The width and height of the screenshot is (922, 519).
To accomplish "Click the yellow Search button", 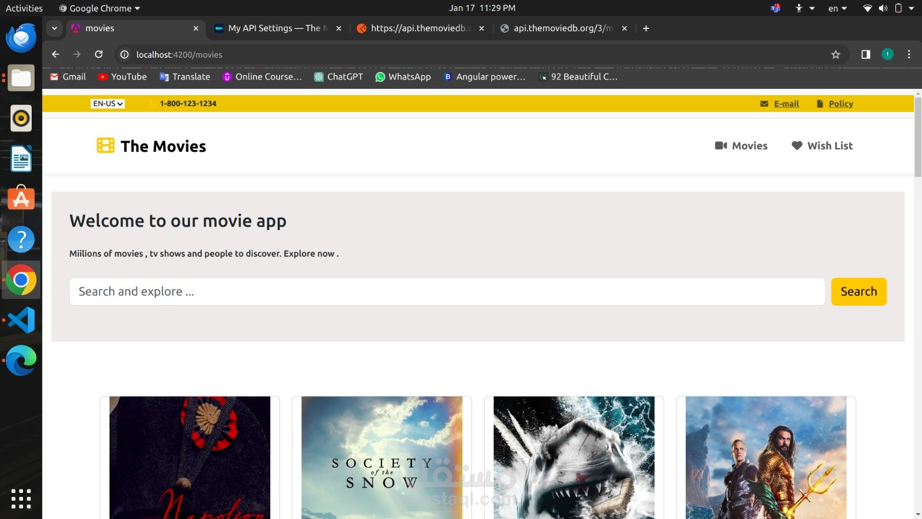I will tap(859, 292).
